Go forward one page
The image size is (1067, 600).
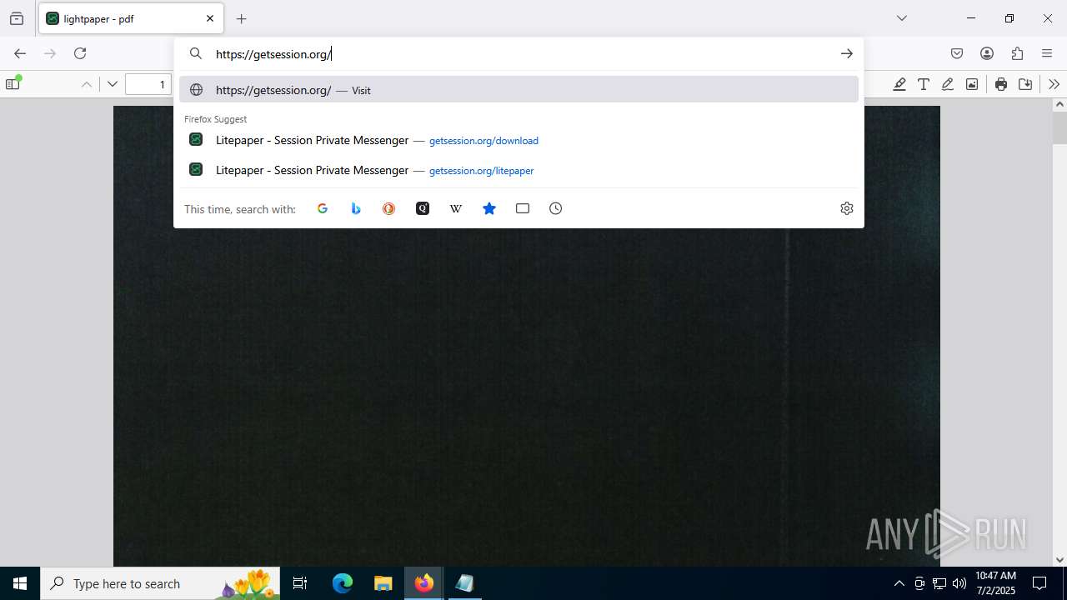pyautogui.click(x=50, y=53)
